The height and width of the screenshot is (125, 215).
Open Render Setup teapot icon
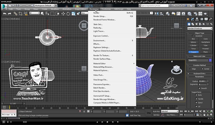click(x=195, y=14)
